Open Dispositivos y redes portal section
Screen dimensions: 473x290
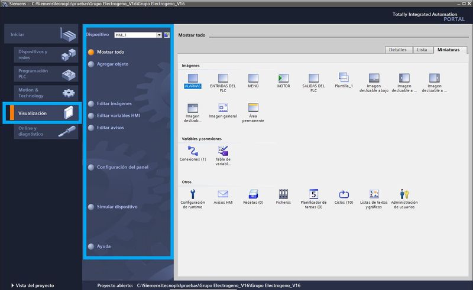click(x=46, y=54)
